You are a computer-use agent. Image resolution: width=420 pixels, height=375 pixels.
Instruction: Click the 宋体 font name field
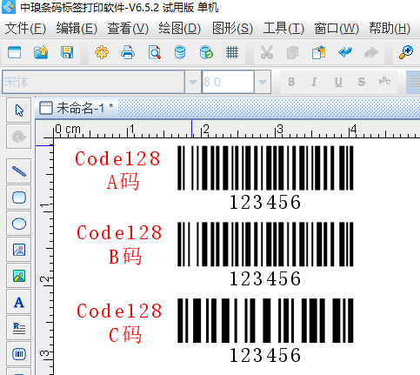pyautogui.click(x=93, y=82)
